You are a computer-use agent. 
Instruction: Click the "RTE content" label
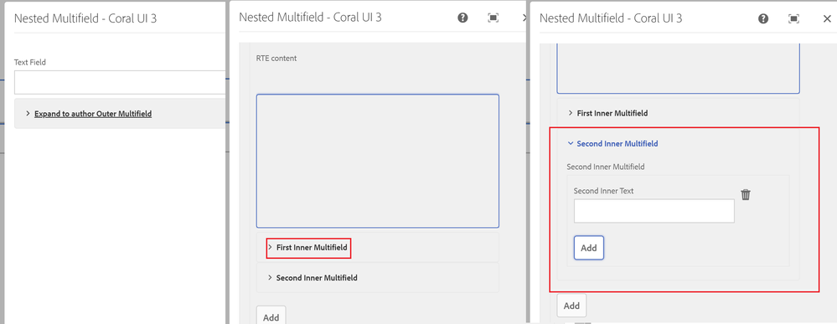(276, 58)
